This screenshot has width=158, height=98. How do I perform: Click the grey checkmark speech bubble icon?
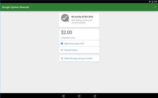(x=65, y=18)
